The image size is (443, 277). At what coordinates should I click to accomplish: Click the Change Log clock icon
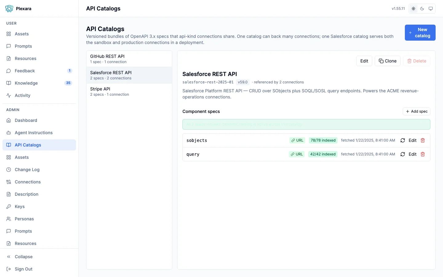(9, 170)
